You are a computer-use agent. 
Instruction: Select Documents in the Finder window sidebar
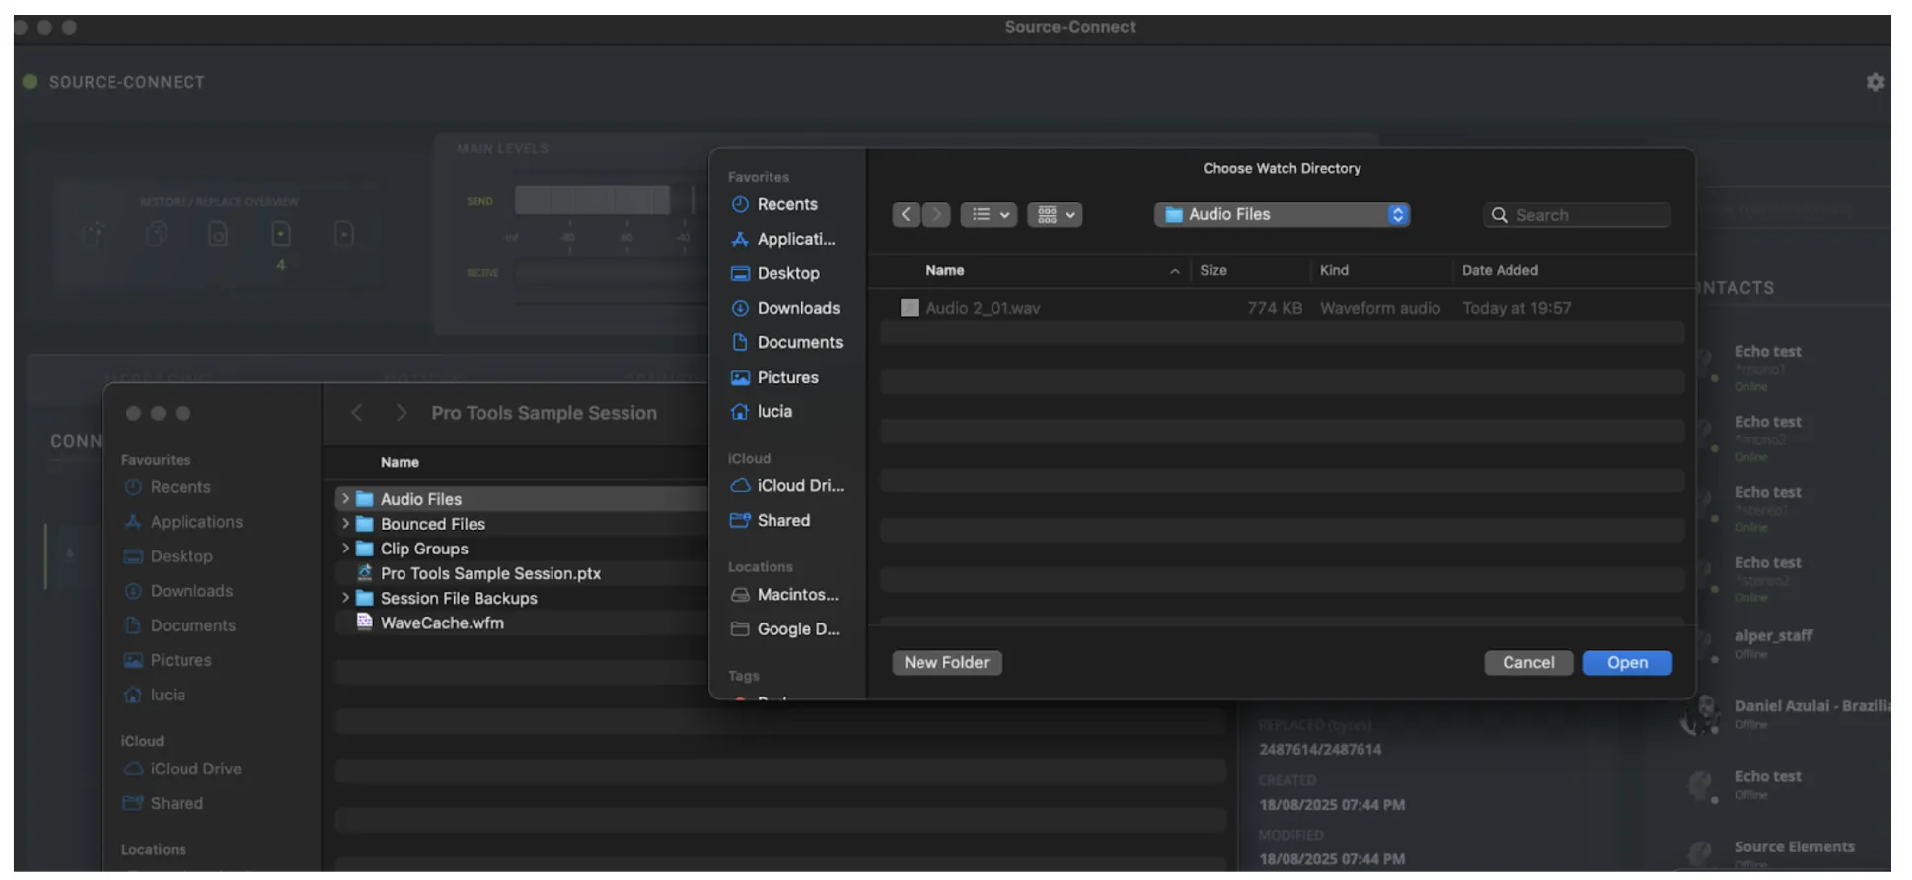point(181,625)
